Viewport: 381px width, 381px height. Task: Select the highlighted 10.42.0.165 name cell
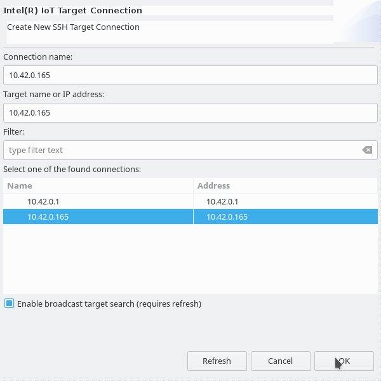(98, 217)
